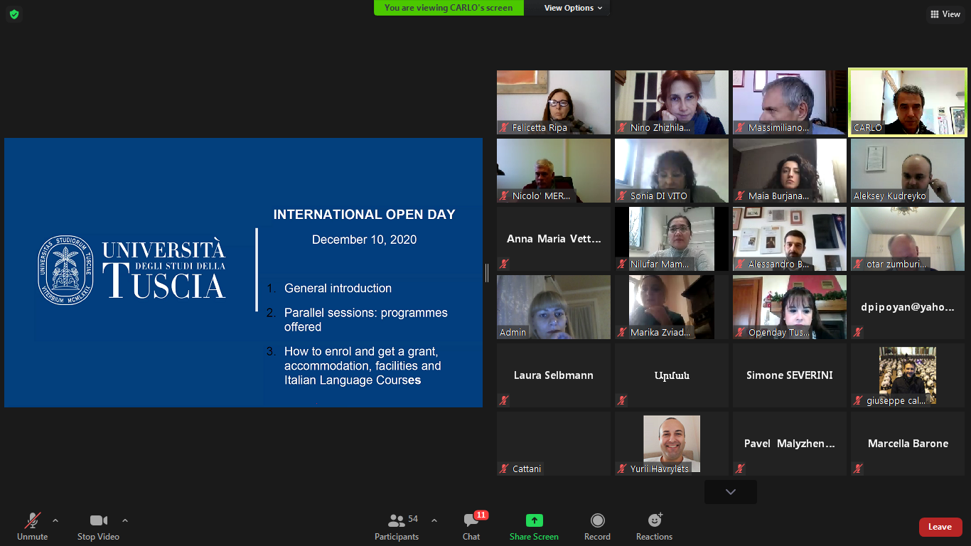The width and height of the screenshot is (971, 546).
Task: Click the "December 10, 2020" date text
Action: coord(364,240)
